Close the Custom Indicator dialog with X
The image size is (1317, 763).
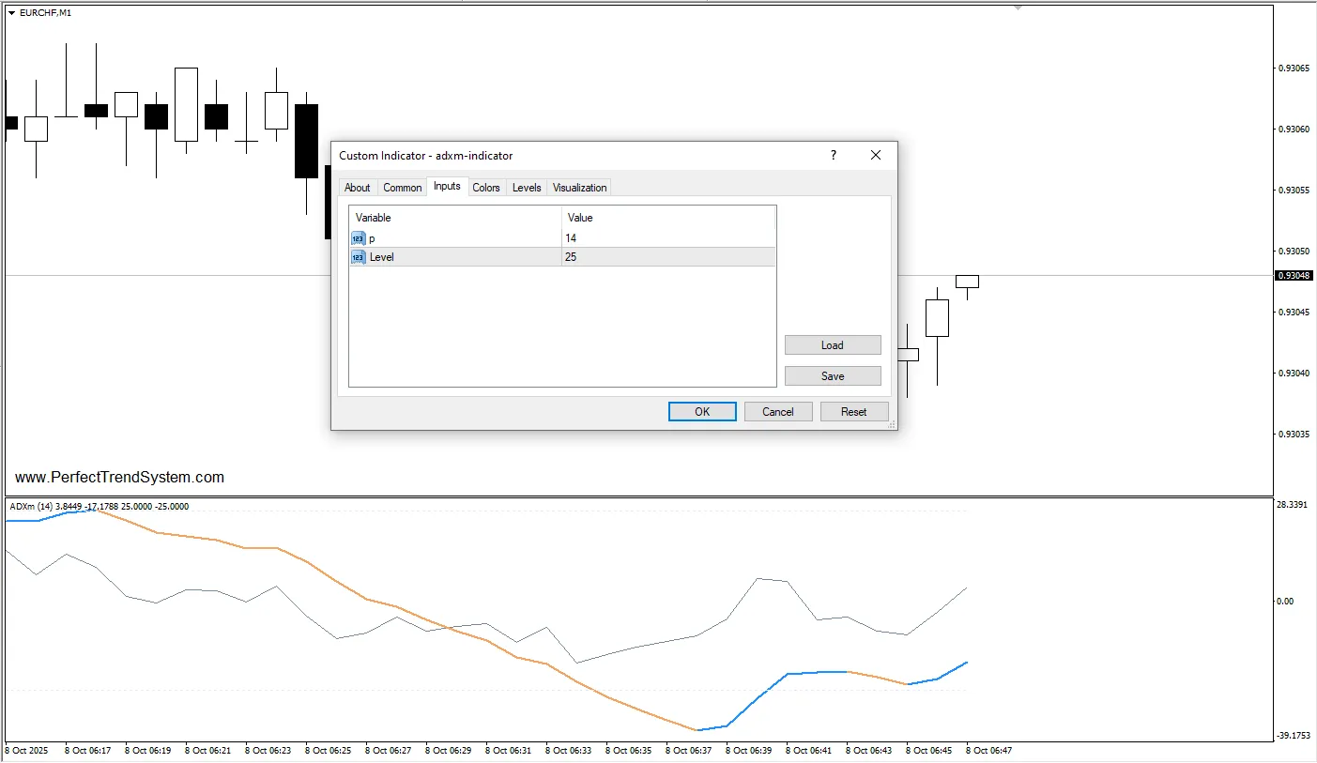[876, 156]
